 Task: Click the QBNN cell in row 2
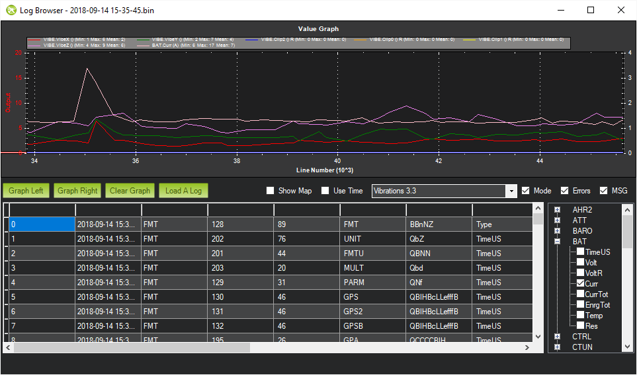click(439, 254)
